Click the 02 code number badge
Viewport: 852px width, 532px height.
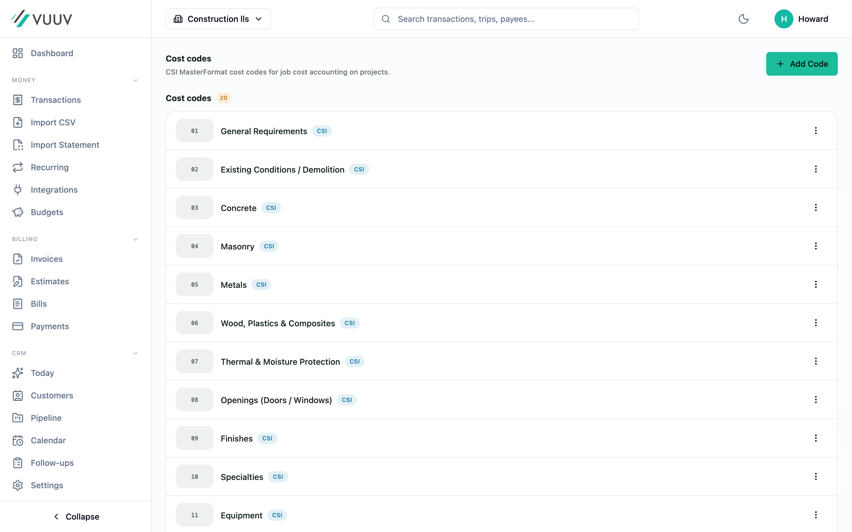[x=195, y=169]
